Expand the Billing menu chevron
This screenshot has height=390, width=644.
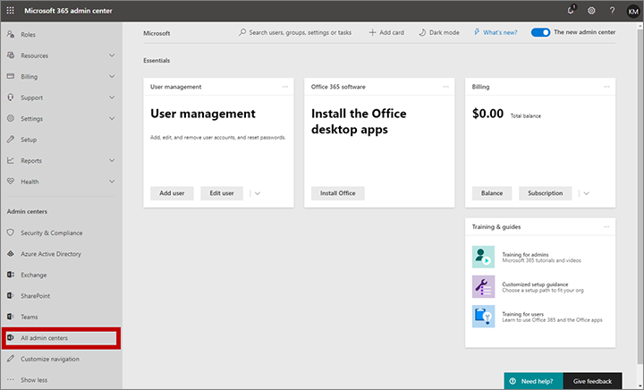point(112,76)
